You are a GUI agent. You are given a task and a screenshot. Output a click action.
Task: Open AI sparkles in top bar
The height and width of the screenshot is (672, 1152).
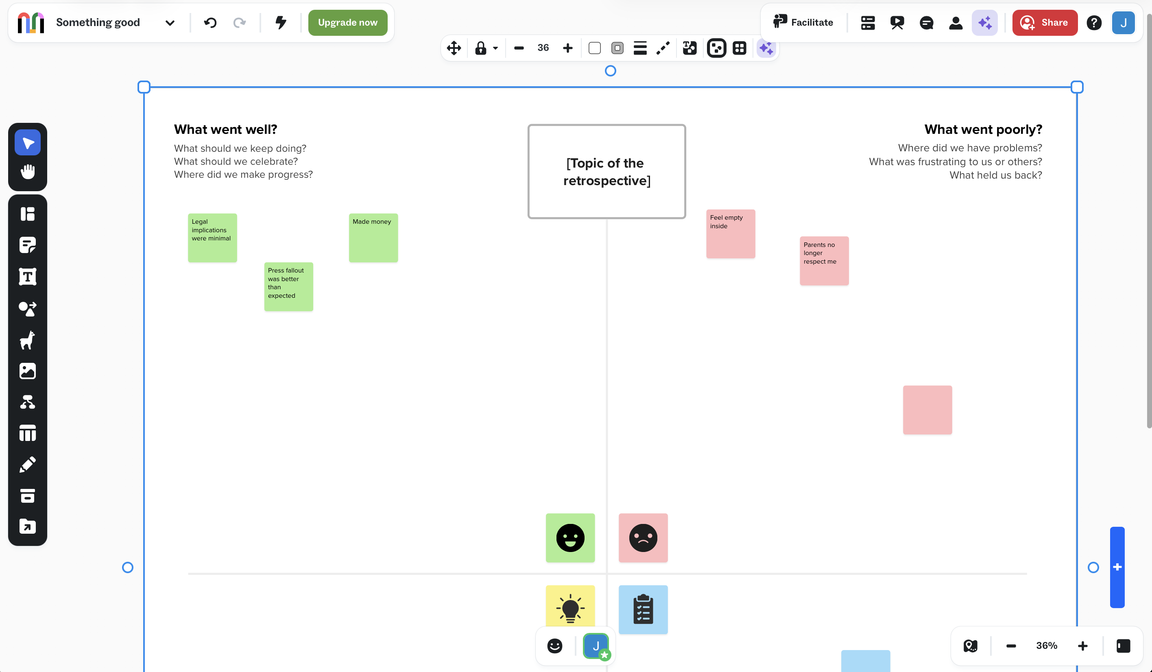tap(985, 22)
